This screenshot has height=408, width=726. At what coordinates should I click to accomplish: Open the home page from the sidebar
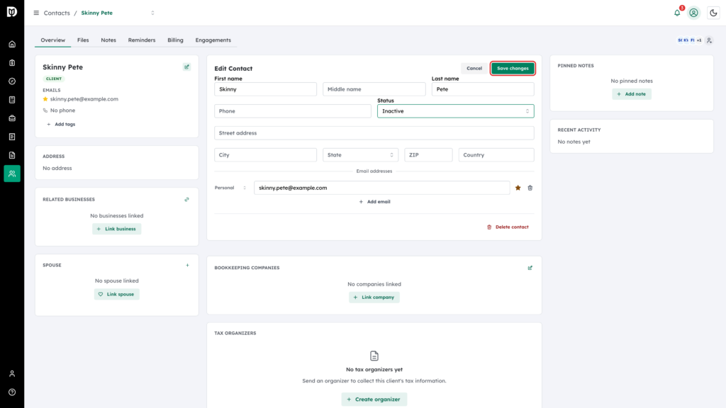click(x=12, y=45)
